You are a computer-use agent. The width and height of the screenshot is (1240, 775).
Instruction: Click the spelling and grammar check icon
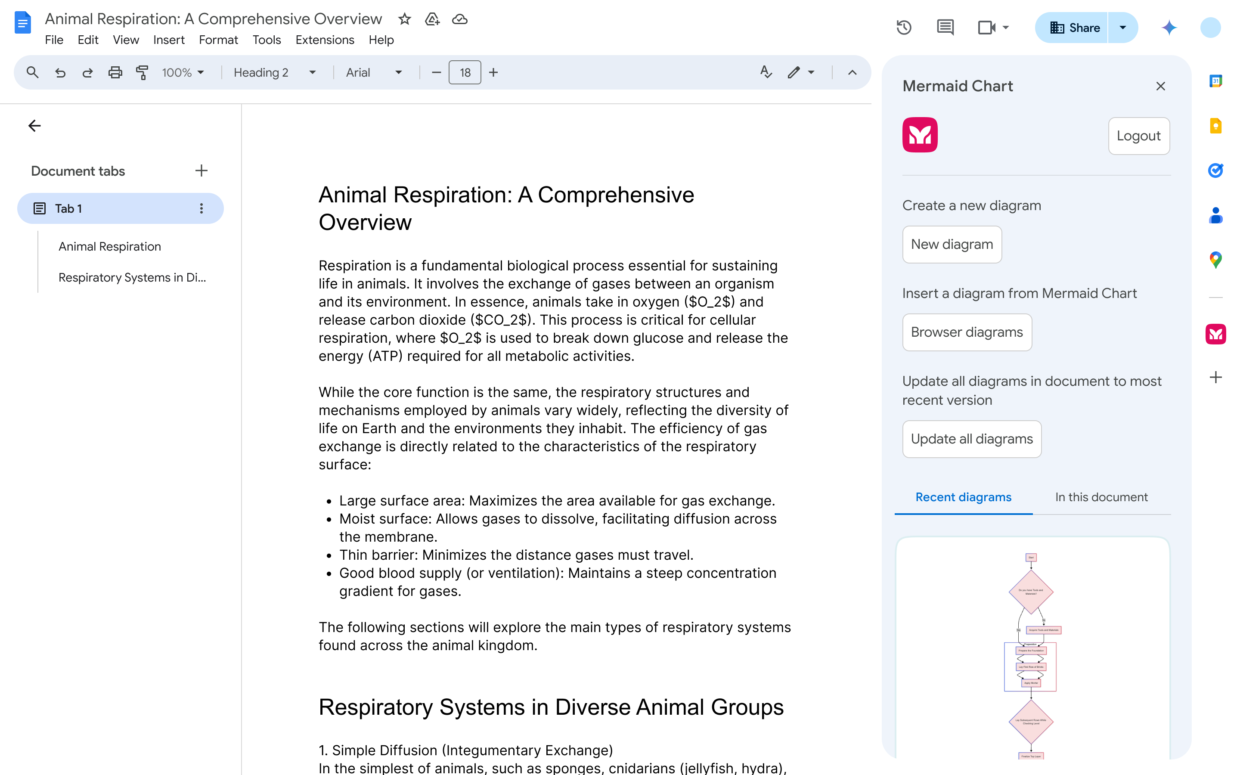coord(766,72)
